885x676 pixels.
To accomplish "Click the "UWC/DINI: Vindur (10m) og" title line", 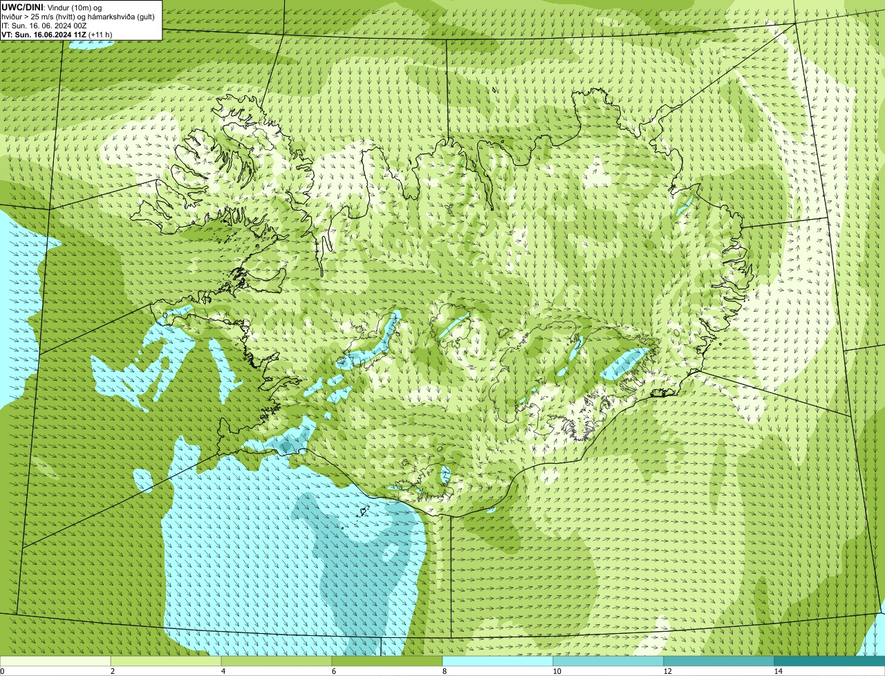I will (x=52, y=8).
